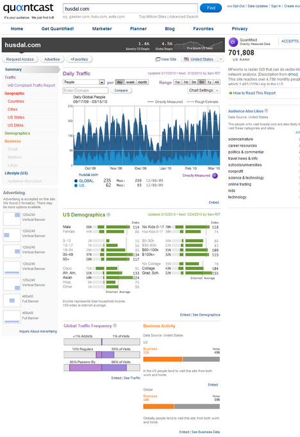Viewport: 300px width, 437px height.
Task: Set traffic view to per week
Action: click(130, 82)
